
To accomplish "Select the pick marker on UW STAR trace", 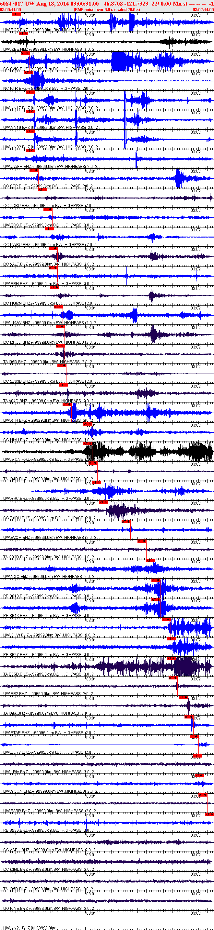I will [x=189, y=717].
